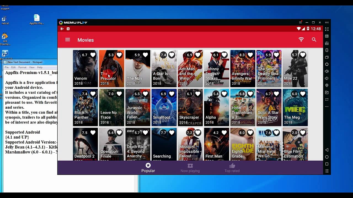
Task: Open MEmu keyboard mapping icon
Action: [327, 36]
